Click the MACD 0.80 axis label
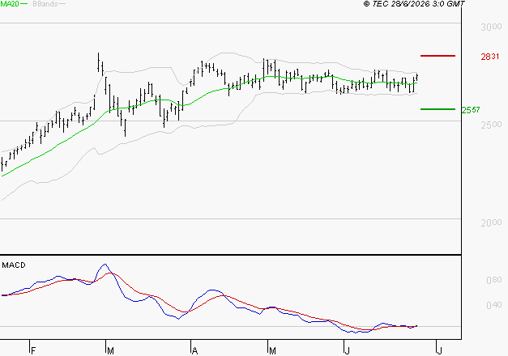This screenshot has width=508, height=356. (493, 280)
